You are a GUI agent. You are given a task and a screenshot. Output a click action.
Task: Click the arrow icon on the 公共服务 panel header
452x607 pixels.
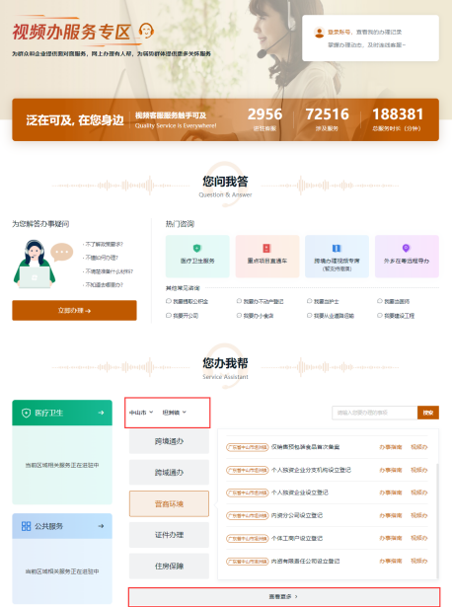pyautogui.click(x=101, y=526)
